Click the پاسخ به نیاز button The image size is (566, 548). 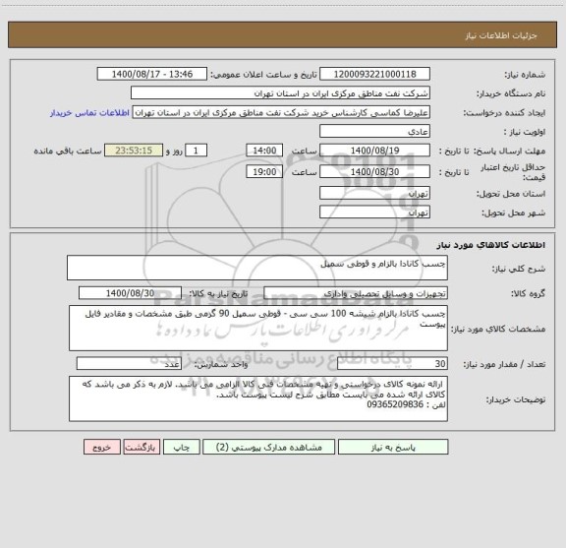point(393,447)
